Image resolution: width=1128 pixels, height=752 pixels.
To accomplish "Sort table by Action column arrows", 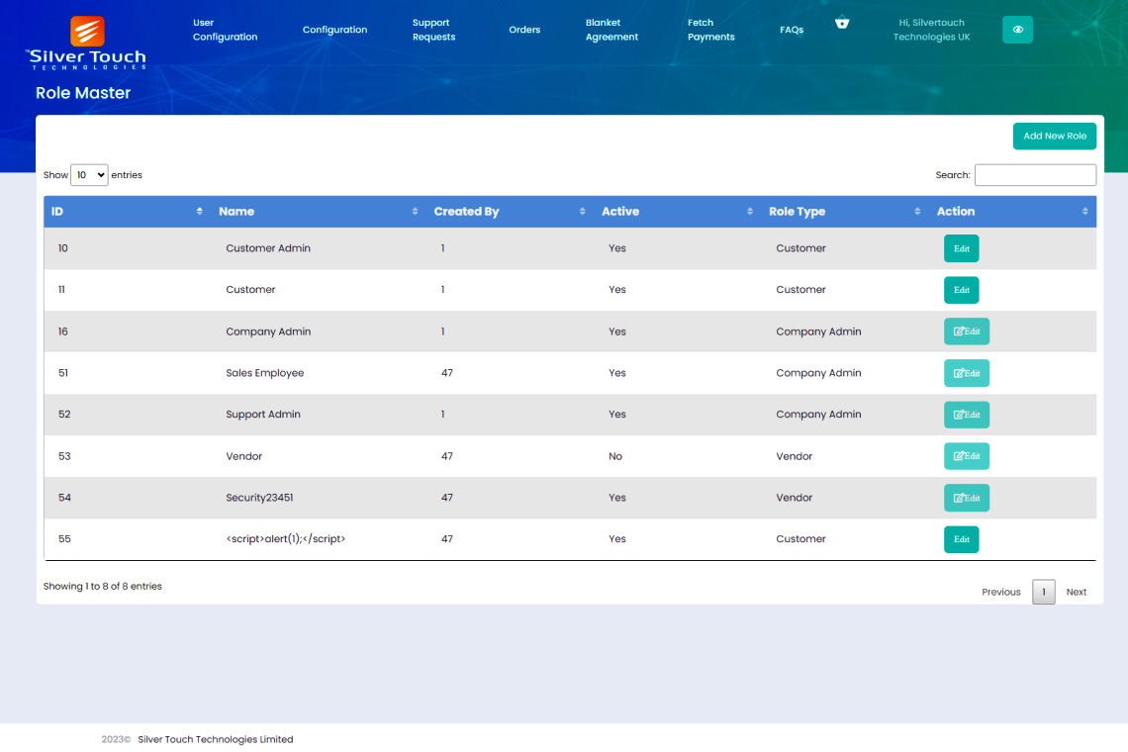I will (x=1084, y=212).
